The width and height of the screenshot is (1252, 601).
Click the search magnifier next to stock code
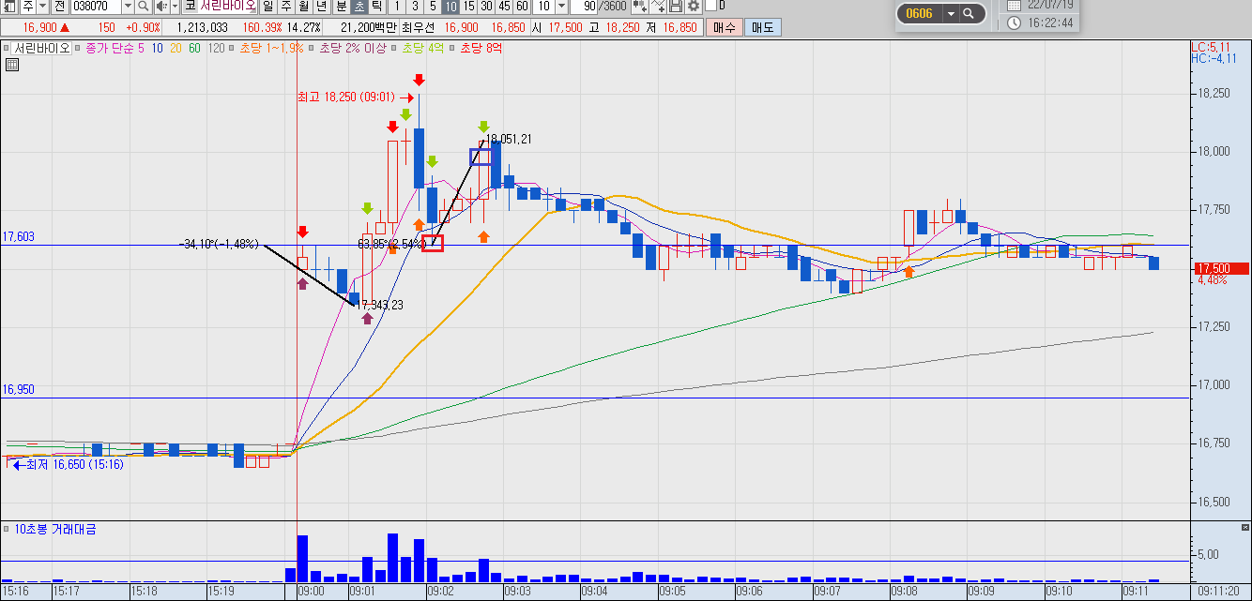click(143, 7)
